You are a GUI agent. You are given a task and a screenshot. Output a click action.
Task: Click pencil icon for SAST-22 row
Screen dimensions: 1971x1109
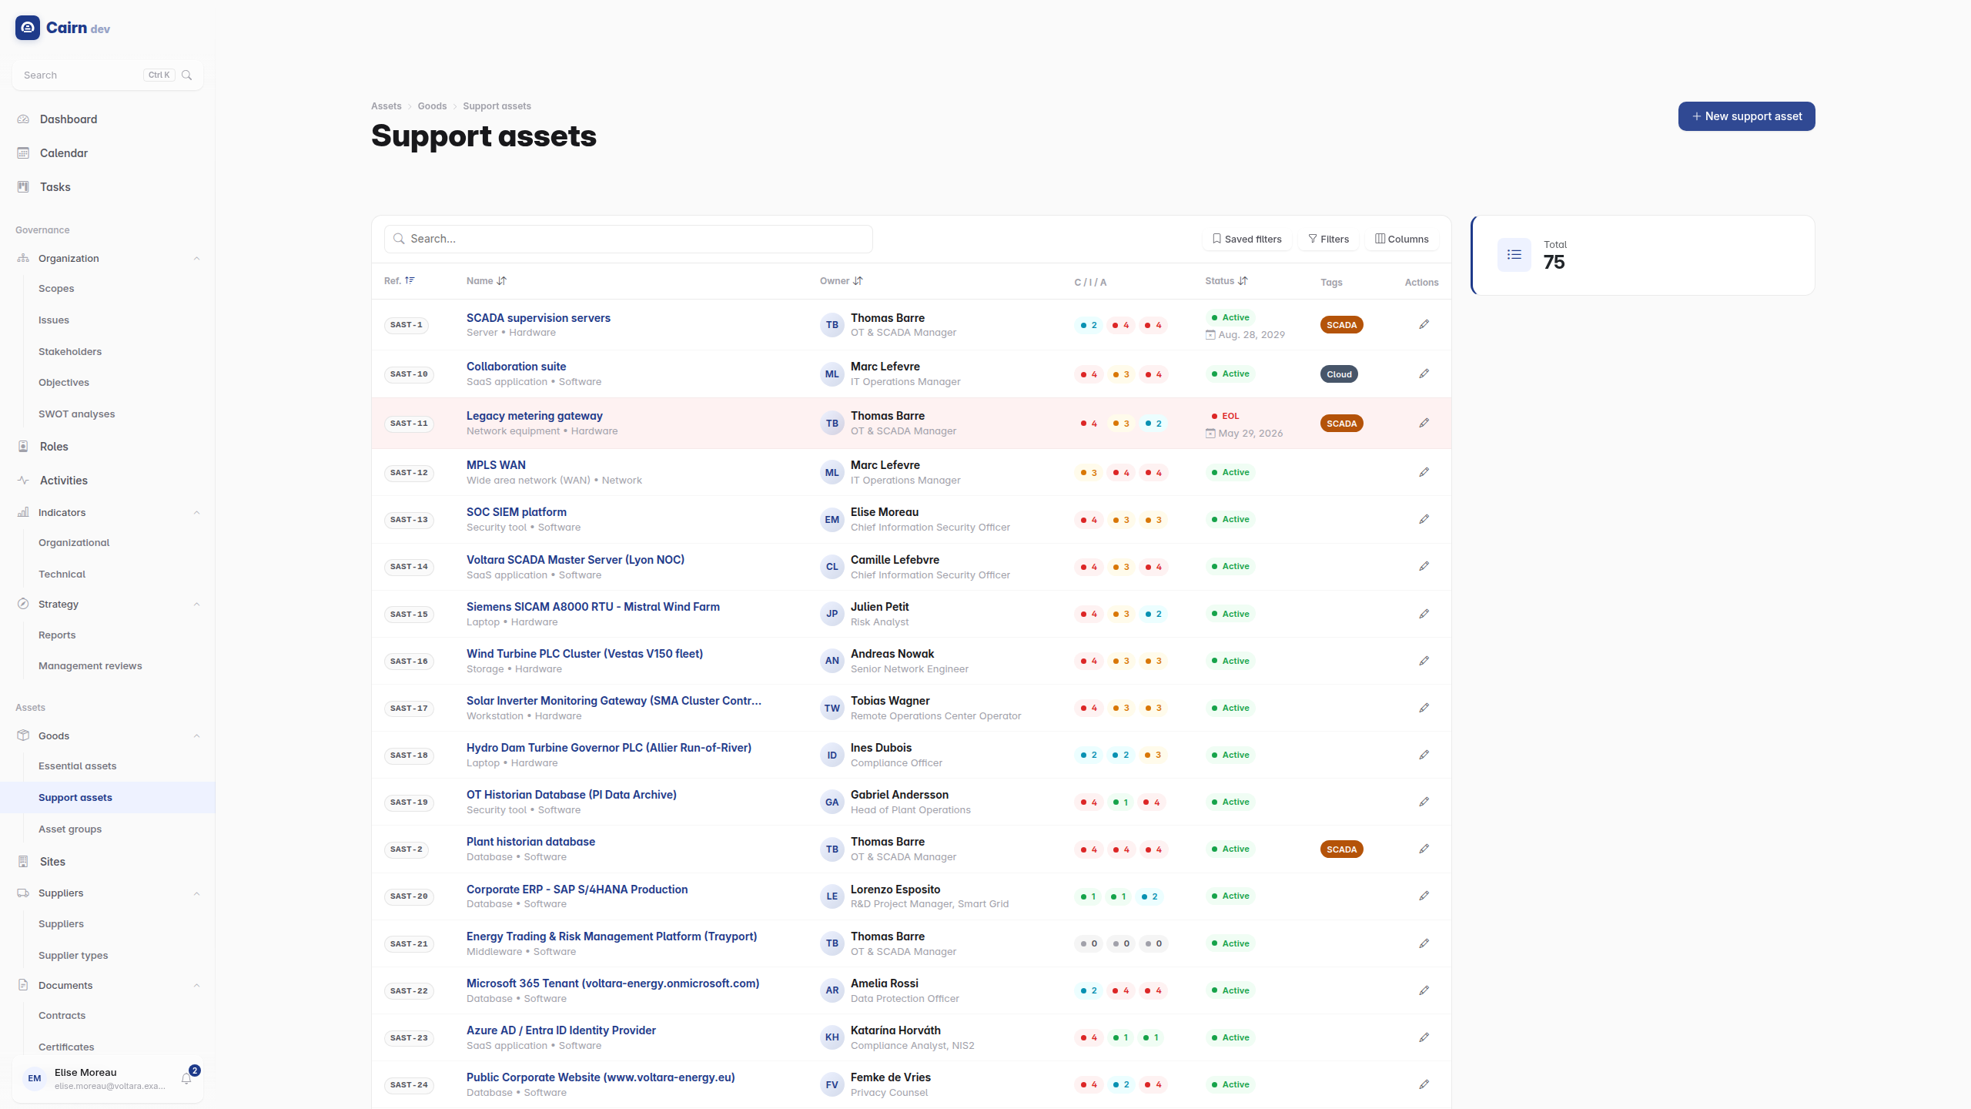[1424, 990]
